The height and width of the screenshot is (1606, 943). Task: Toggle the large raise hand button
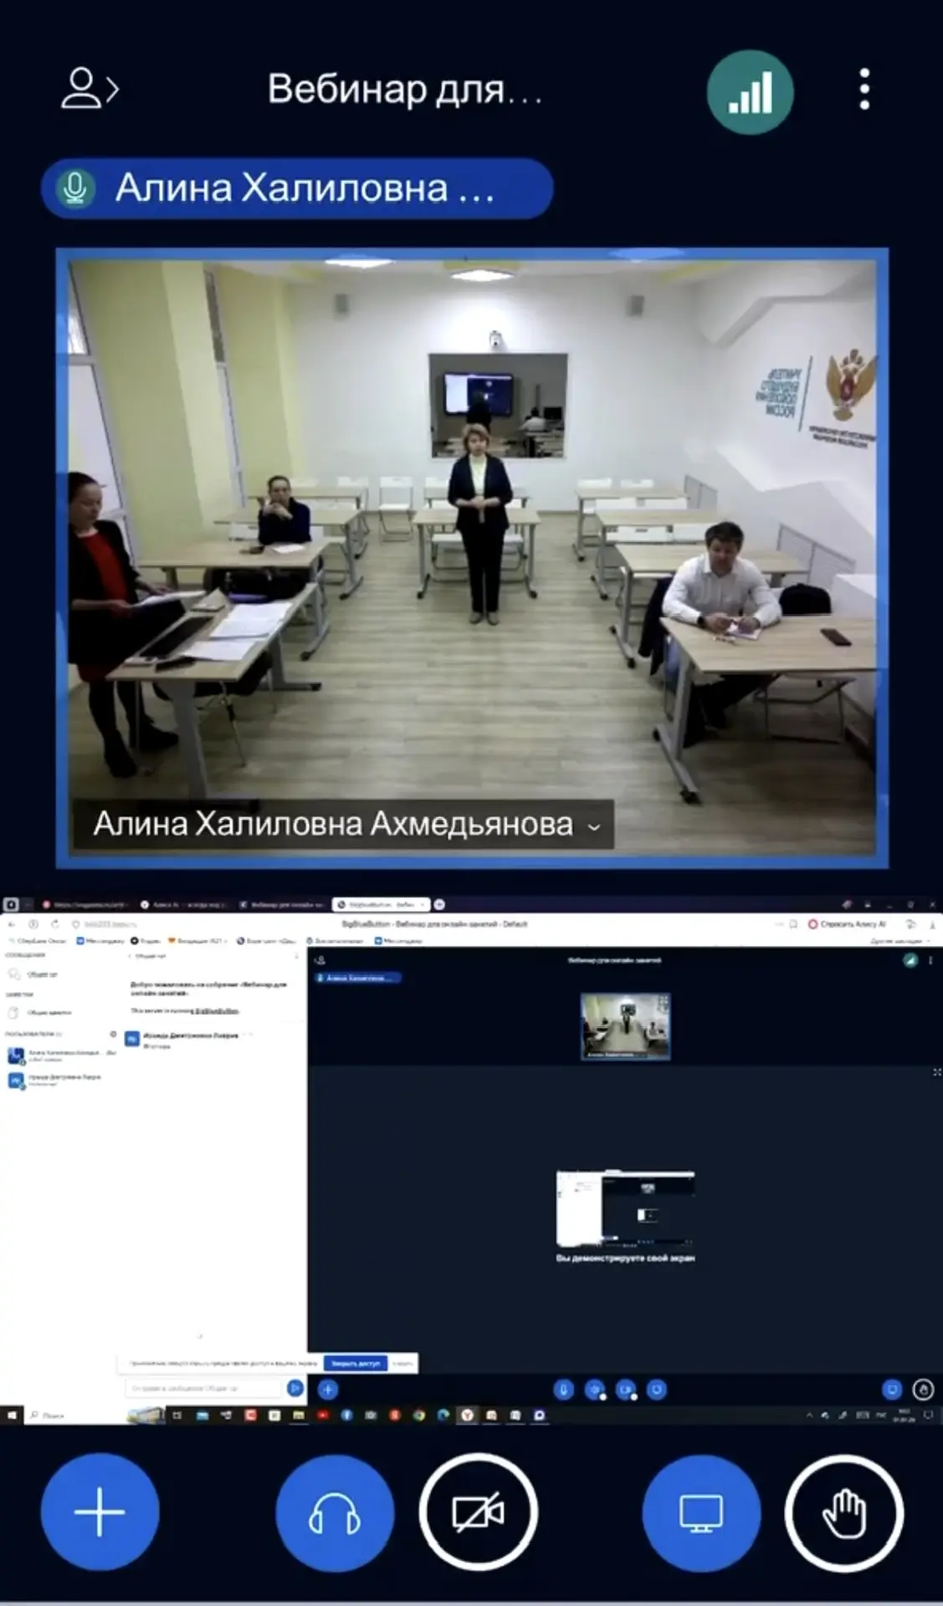click(x=843, y=1511)
